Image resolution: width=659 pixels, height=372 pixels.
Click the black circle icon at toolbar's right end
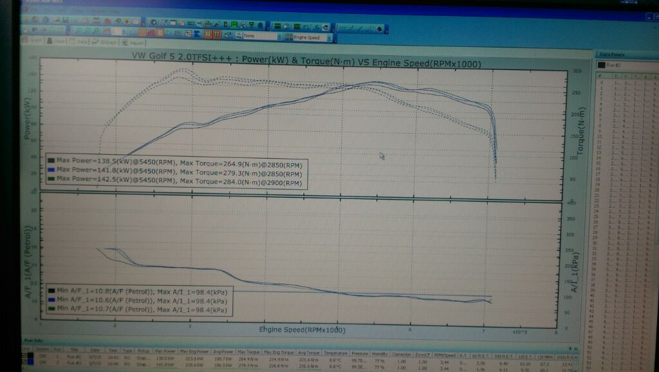tap(379, 29)
